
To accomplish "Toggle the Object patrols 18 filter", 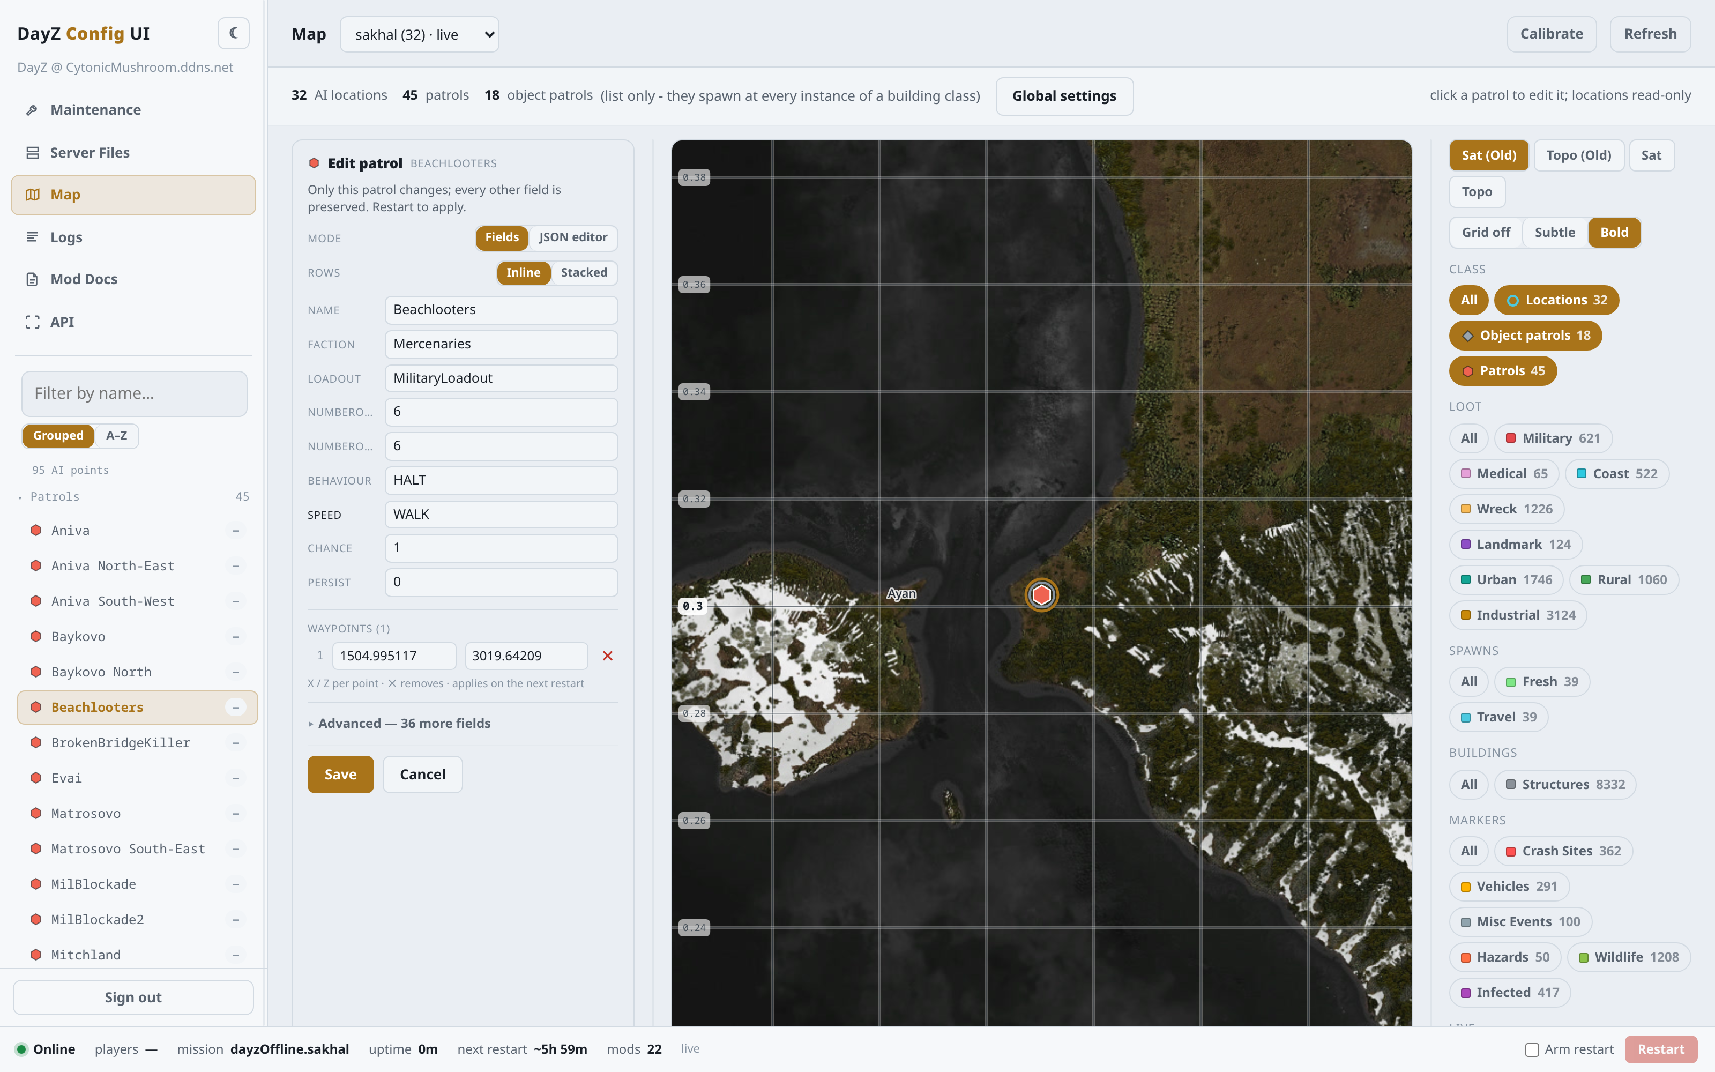I will point(1525,336).
